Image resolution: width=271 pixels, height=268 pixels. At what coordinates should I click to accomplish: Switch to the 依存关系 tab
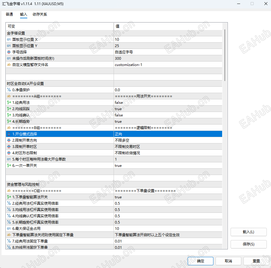(x=40, y=14)
